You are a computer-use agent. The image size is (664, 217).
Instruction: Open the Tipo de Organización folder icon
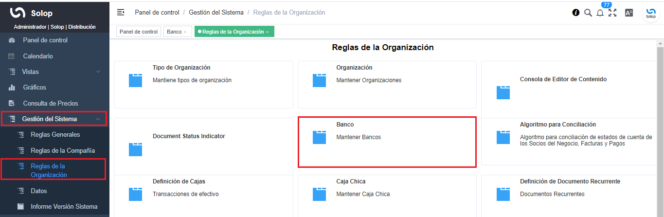(136, 80)
